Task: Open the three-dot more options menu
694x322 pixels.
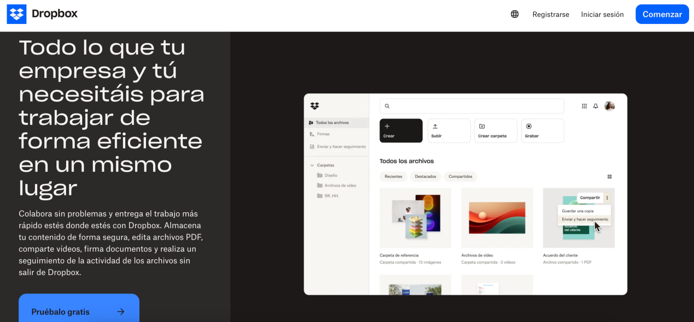Action: (x=607, y=198)
